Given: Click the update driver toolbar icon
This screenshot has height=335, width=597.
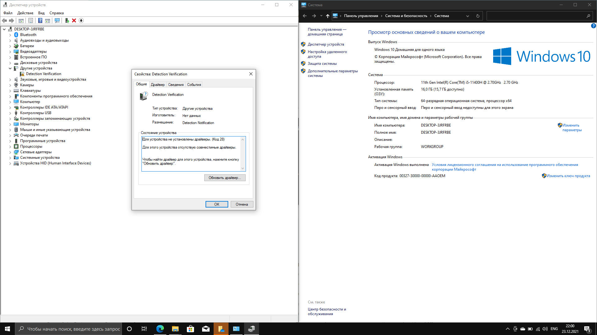Looking at the screenshot, I should coord(67,20).
